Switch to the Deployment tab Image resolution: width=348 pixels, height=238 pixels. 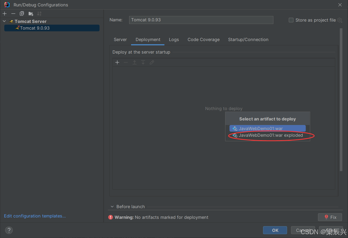148,39
